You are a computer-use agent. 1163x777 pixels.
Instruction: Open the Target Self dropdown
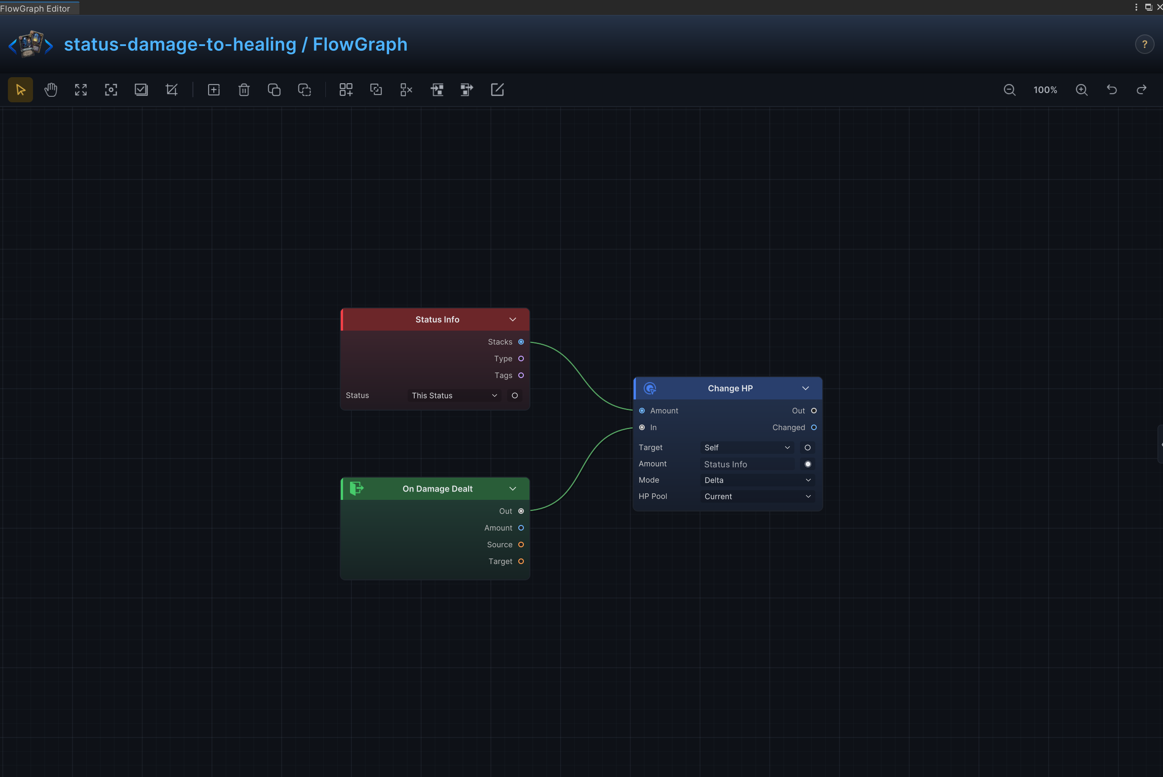tap(747, 447)
